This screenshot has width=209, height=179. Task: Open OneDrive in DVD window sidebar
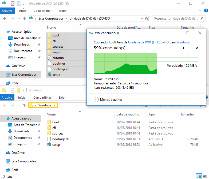coord(18,66)
